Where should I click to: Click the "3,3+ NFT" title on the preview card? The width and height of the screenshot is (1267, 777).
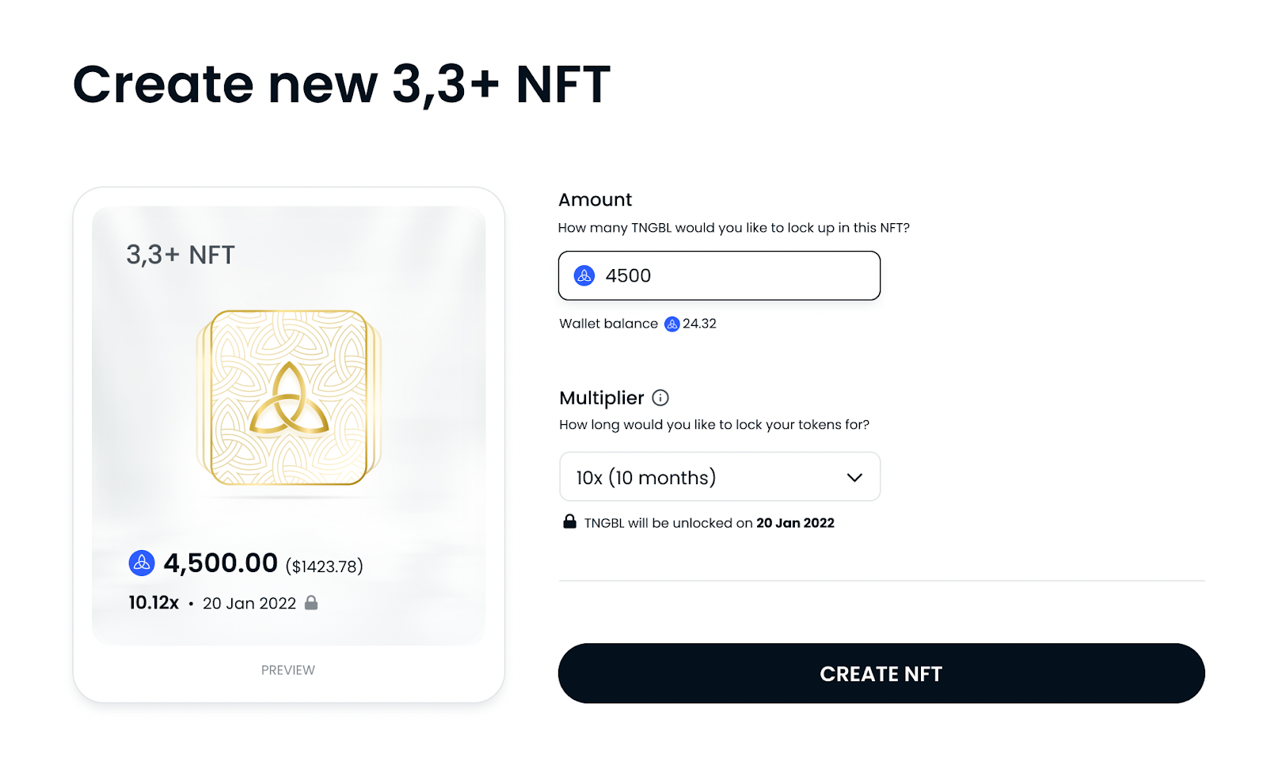tap(181, 255)
